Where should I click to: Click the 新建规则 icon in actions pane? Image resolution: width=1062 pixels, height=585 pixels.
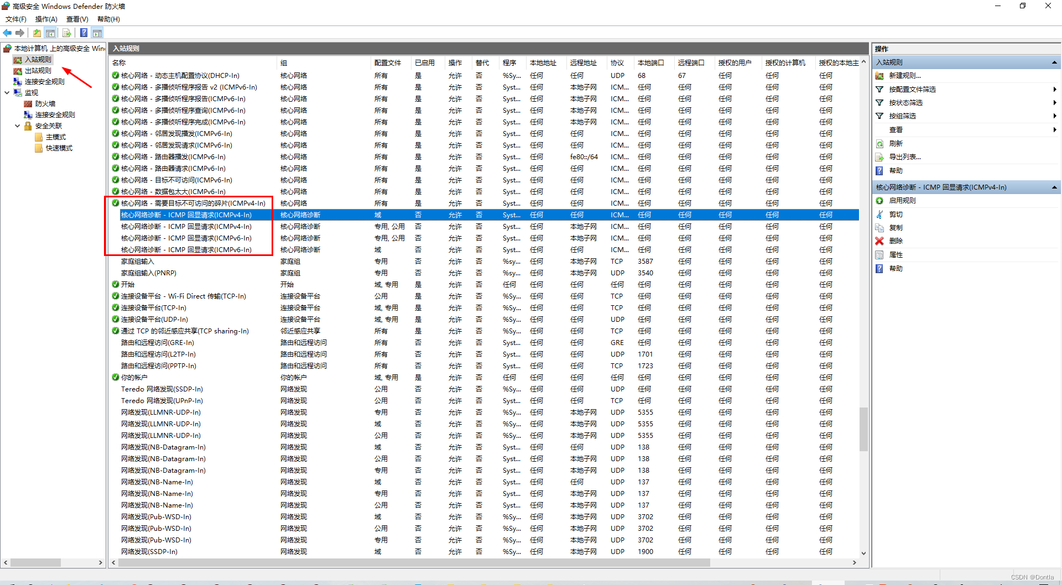point(879,76)
